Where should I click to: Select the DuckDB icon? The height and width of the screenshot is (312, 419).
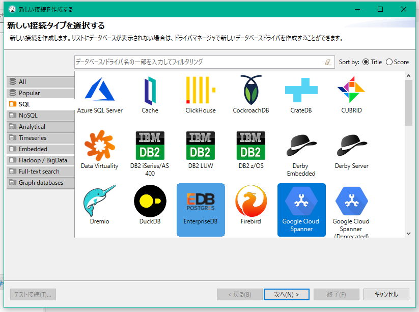(x=150, y=201)
